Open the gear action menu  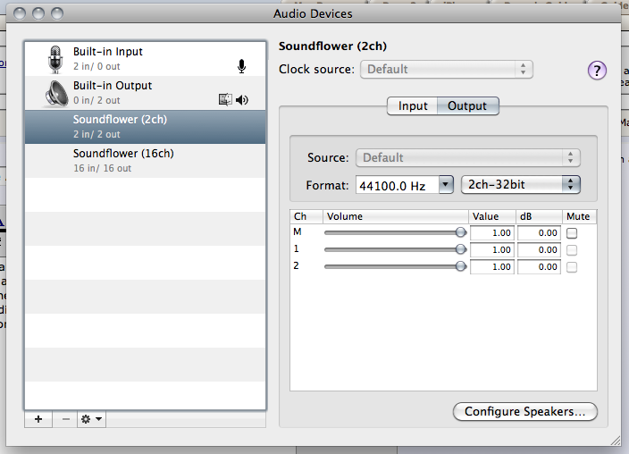click(x=91, y=419)
